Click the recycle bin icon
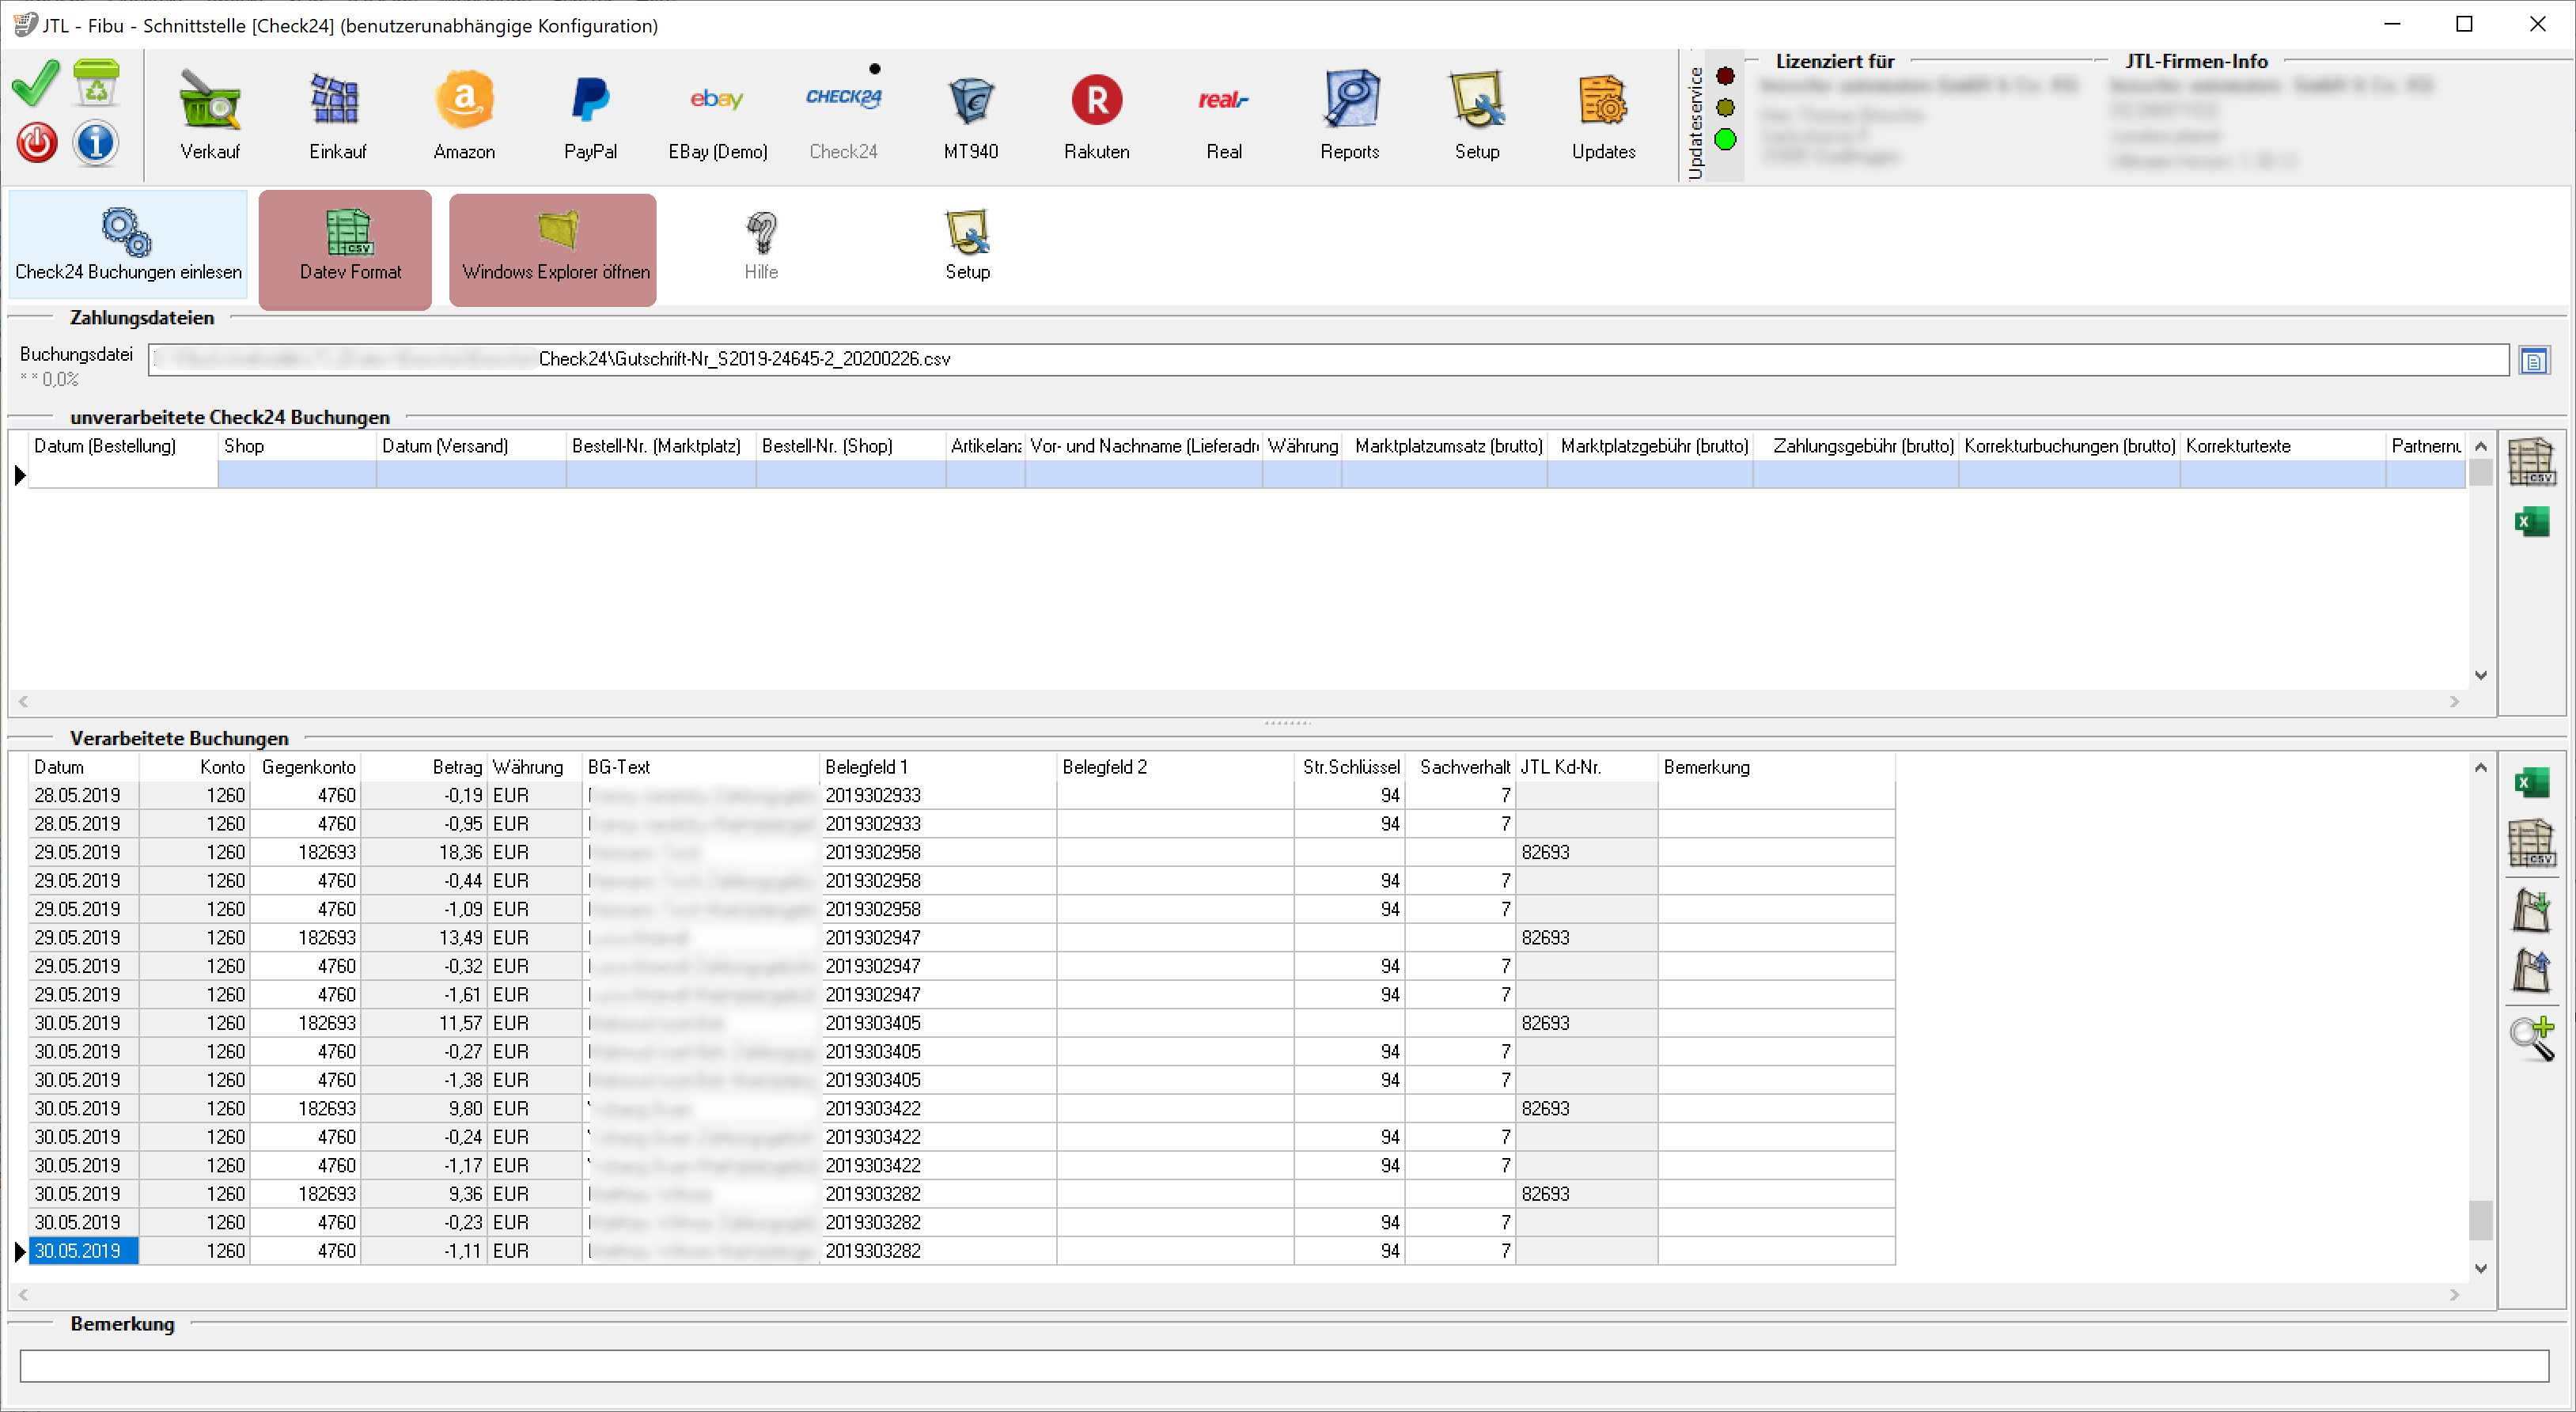2576x1412 pixels. point(96,84)
